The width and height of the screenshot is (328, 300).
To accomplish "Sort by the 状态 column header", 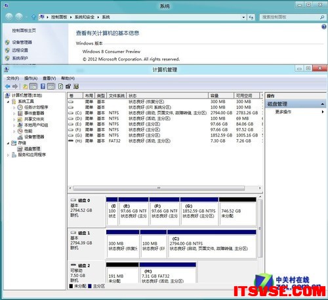I will click(167, 96).
